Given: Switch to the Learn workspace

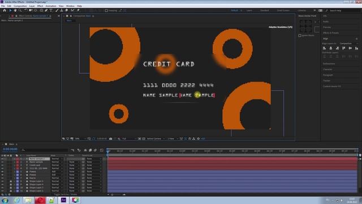Looking at the screenshot, I should [x=249, y=10].
